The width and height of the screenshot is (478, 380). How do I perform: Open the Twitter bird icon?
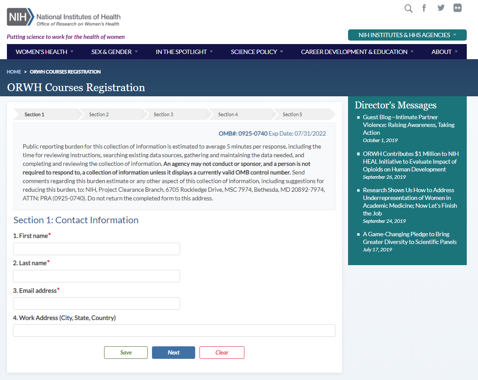[440, 8]
